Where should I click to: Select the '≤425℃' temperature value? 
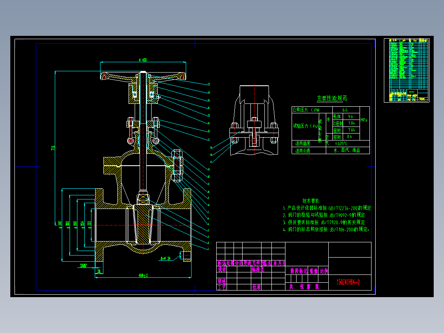pos(341,143)
